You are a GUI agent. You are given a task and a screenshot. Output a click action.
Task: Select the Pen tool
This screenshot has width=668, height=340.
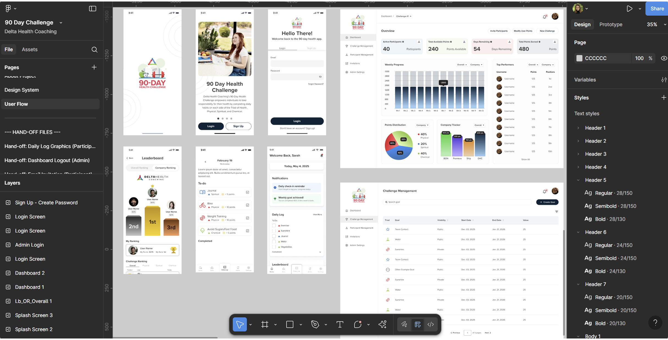[315, 325]
